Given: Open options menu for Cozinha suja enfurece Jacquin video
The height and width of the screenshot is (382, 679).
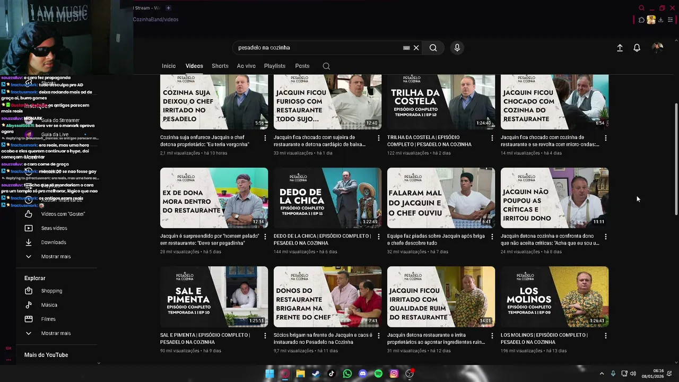Looking at the screenshot, I should pyautogui.click(x=265, y=138).
